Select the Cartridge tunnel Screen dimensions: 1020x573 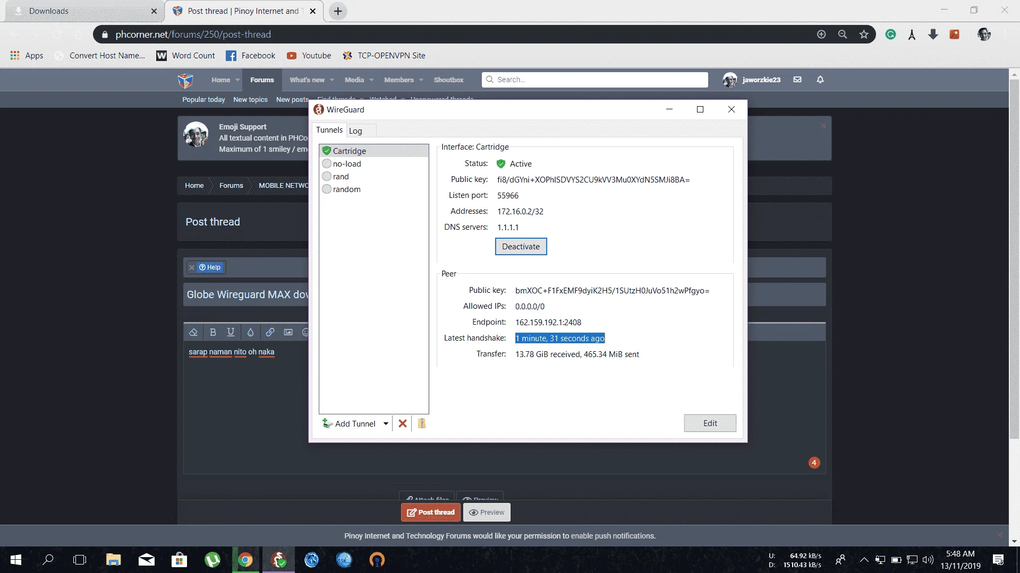point(373,151)
